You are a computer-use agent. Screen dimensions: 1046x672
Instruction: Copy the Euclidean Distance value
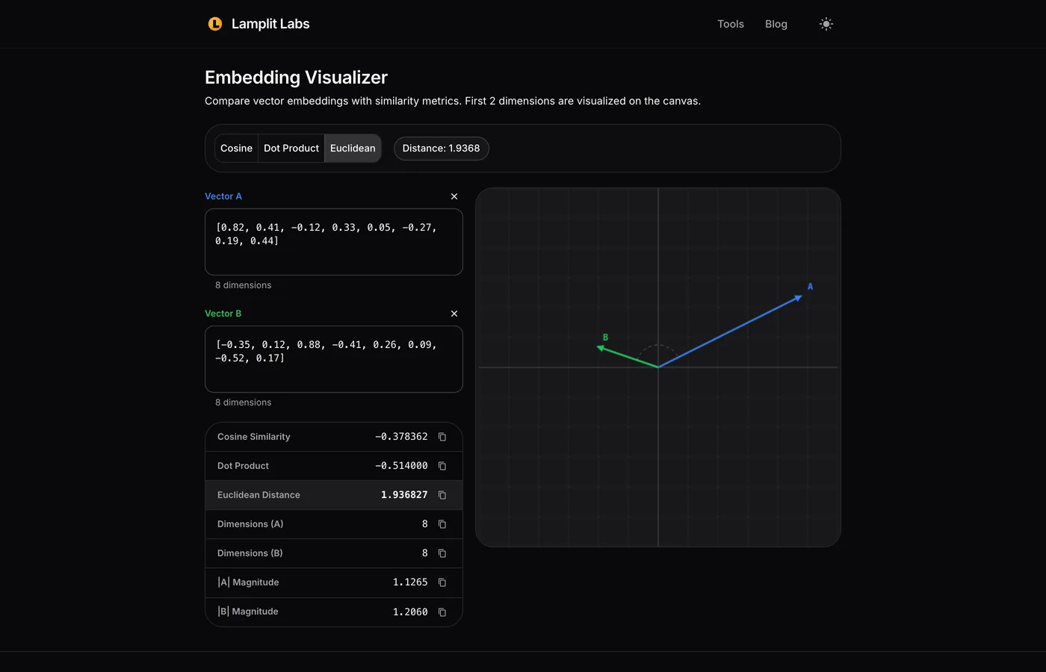[442, 495]
